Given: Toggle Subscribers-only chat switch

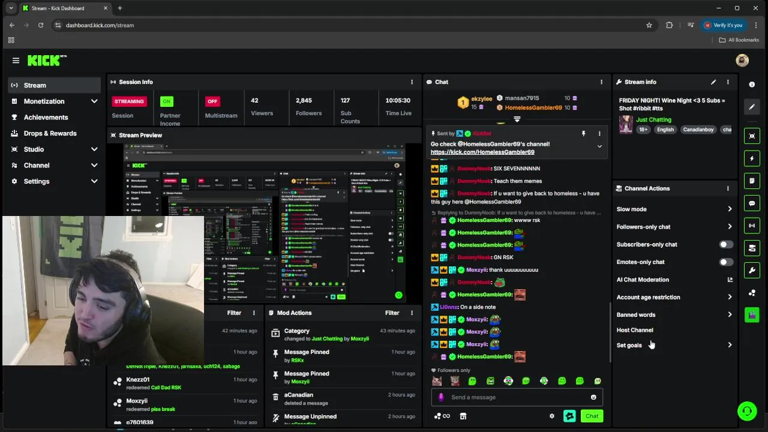Looking at the screenshot, I should pos(725,245).
